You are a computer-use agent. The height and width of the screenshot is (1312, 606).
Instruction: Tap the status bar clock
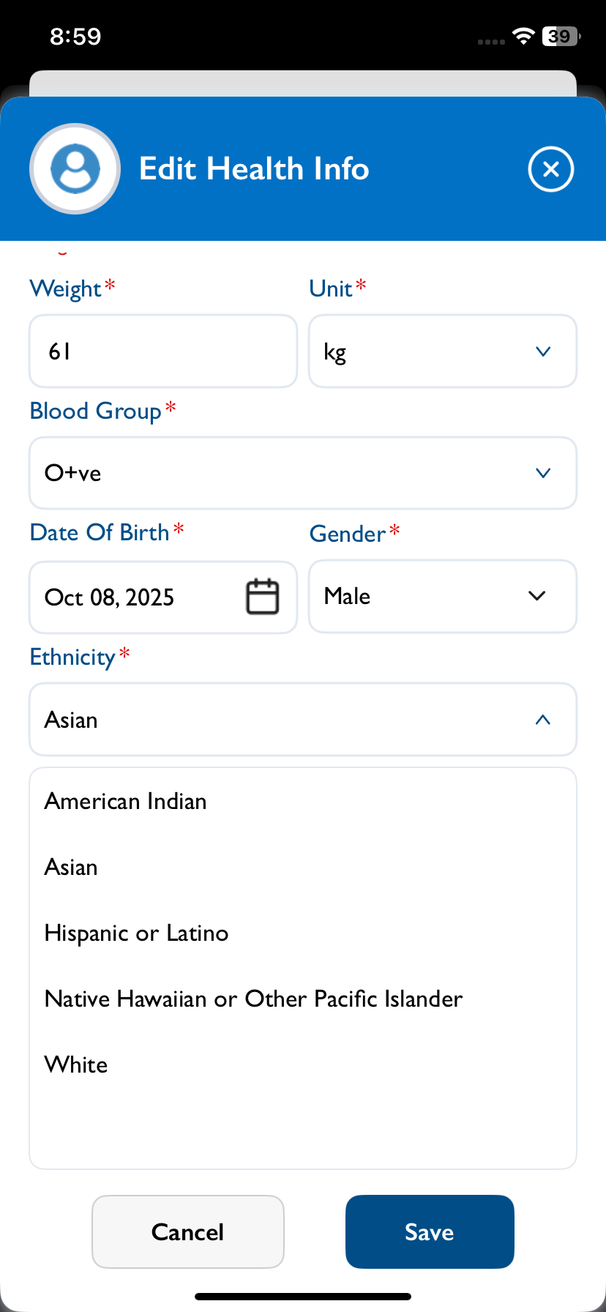tap(75, 36)
